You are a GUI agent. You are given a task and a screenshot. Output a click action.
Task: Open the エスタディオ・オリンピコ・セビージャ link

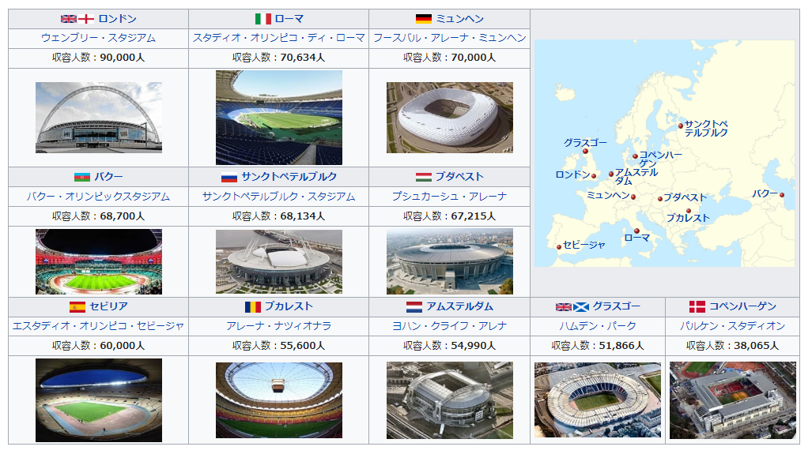click(98, 326)
